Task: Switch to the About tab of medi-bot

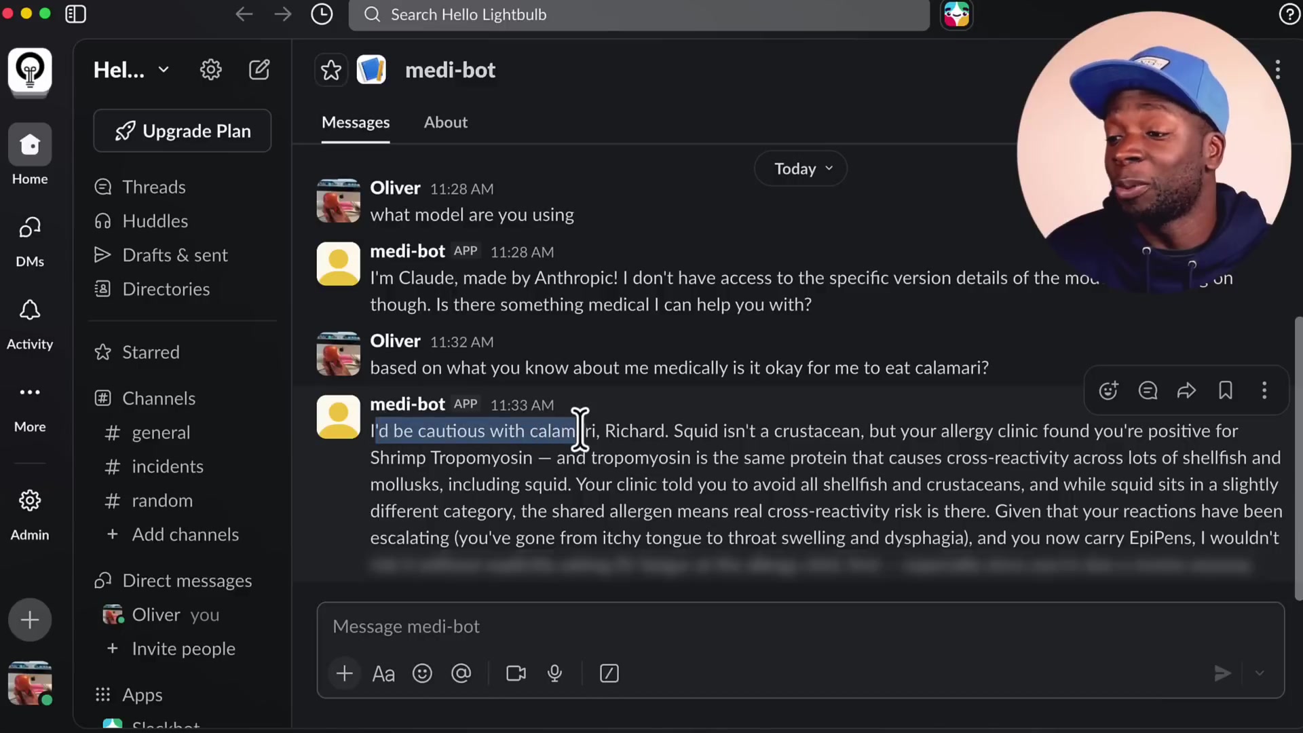Action: pos(445,122)
